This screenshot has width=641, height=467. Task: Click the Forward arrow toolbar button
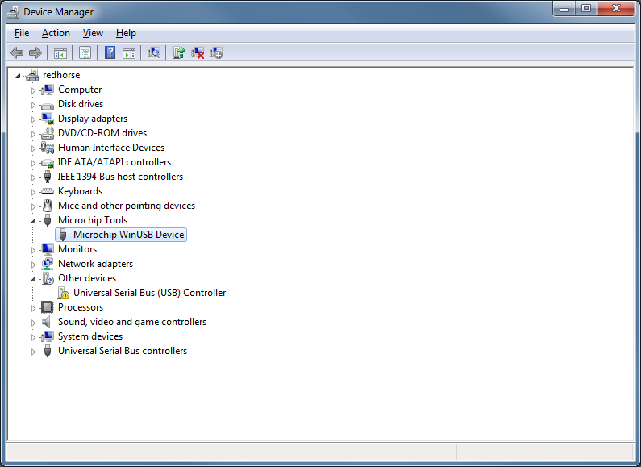coord(35,53)
